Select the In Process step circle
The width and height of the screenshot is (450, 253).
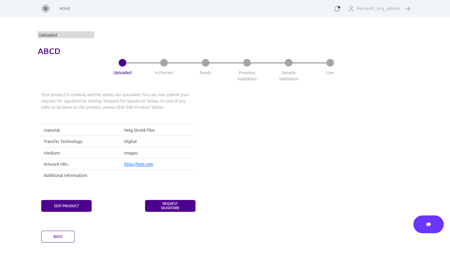[164, 63]
